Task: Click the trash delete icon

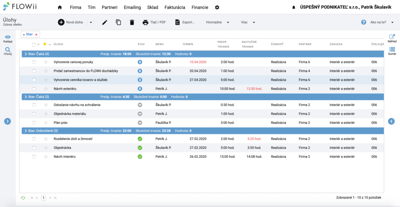Action: (x=132, y=22)
